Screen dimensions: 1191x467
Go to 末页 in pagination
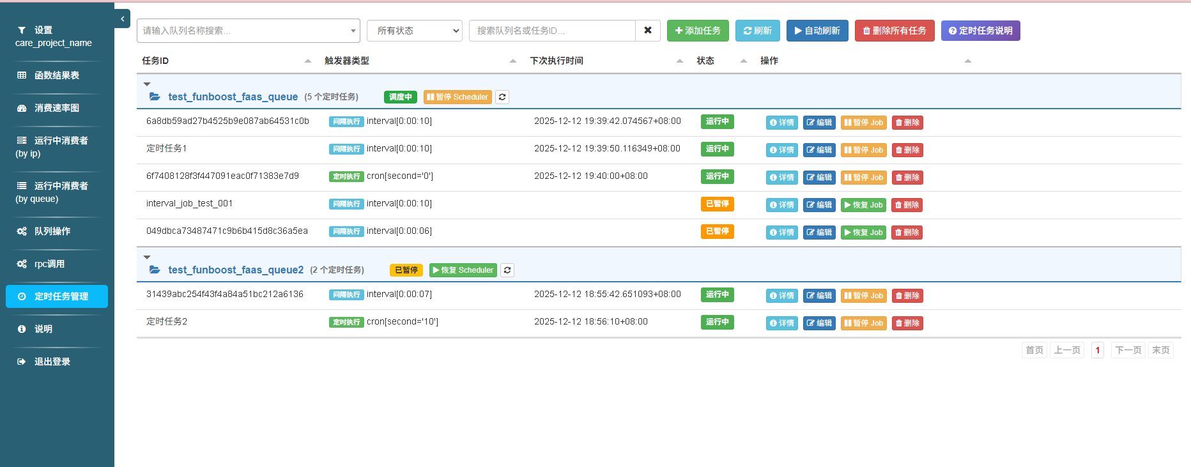pos(1161,350)
